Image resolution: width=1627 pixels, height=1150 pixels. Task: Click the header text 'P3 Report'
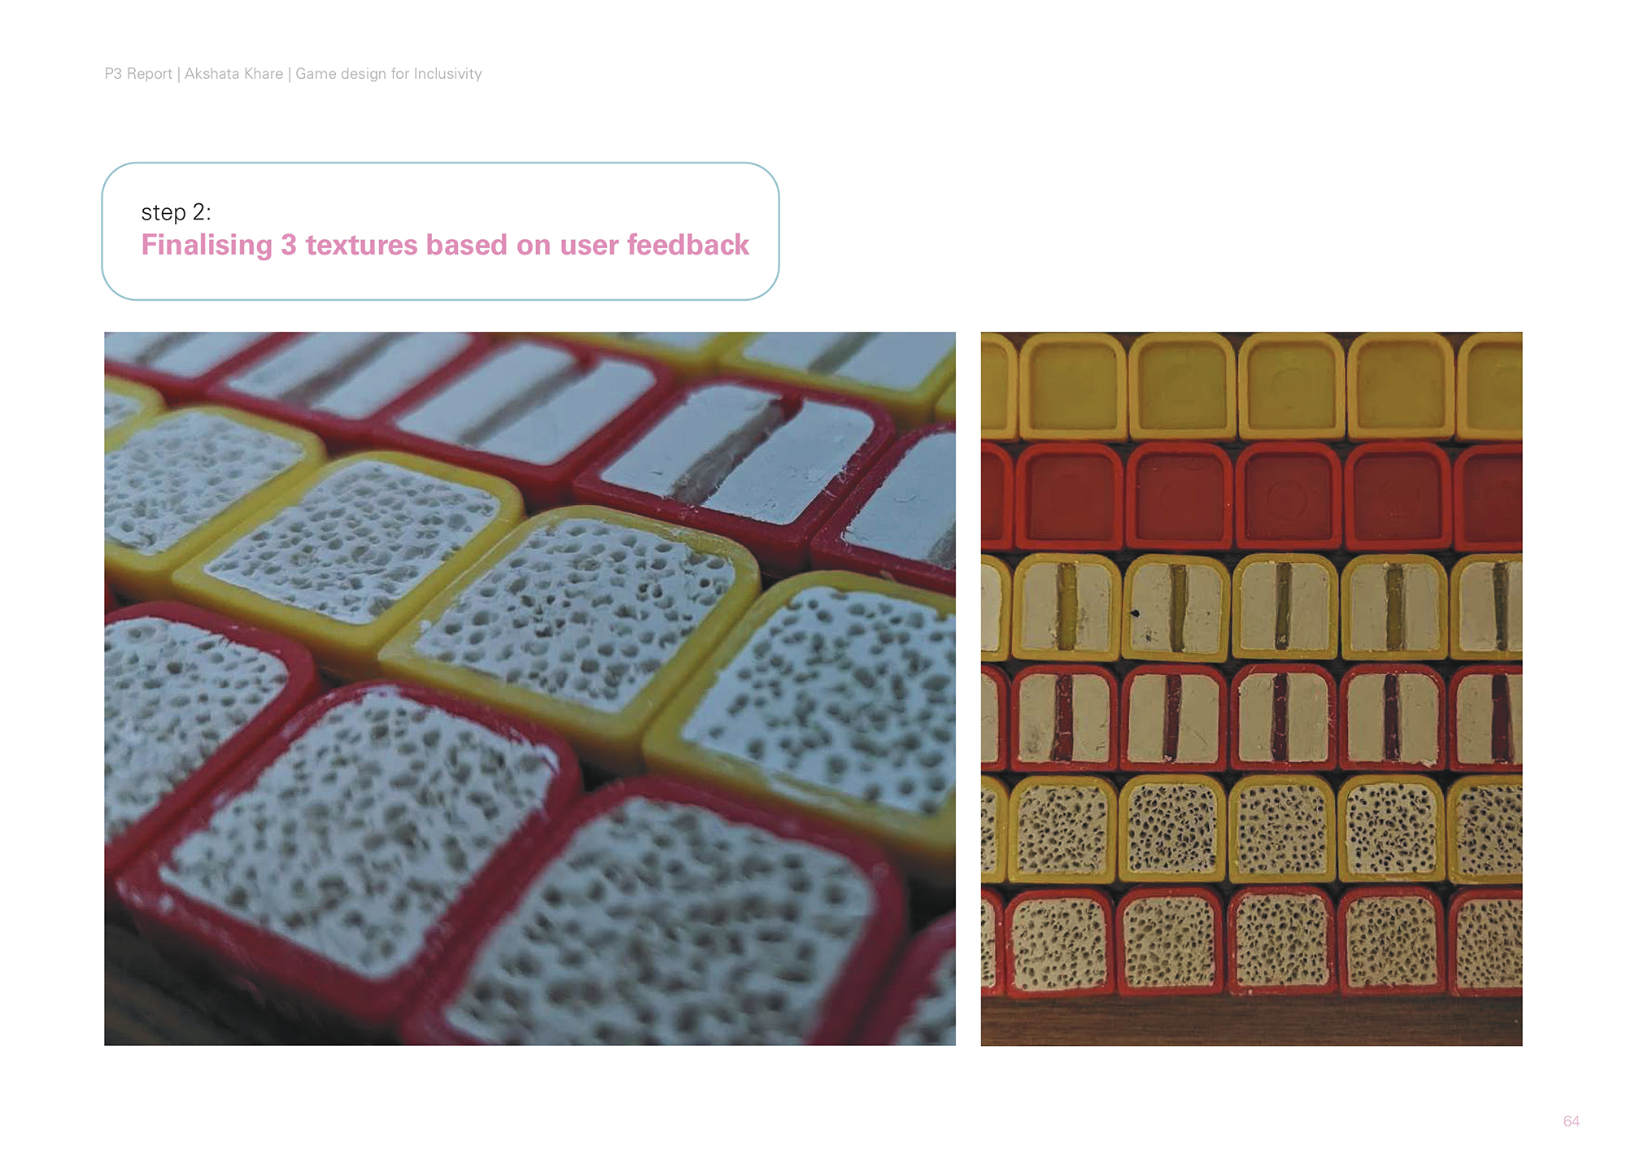[x=138, y=74]
